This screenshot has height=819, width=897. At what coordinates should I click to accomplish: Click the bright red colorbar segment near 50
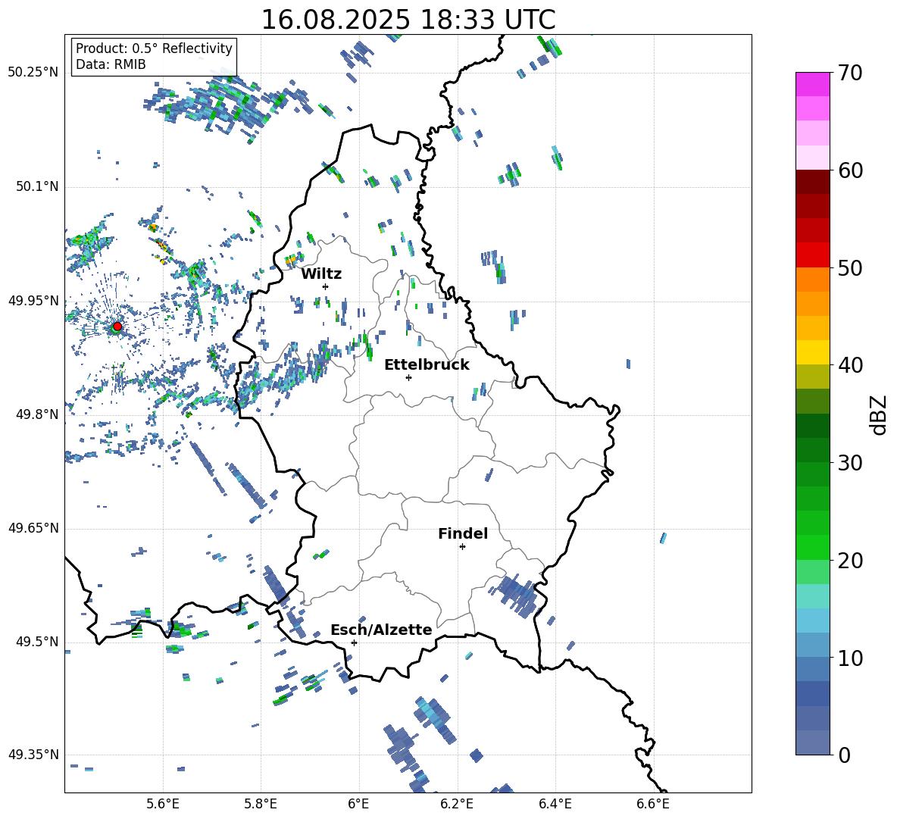point(813,255)
